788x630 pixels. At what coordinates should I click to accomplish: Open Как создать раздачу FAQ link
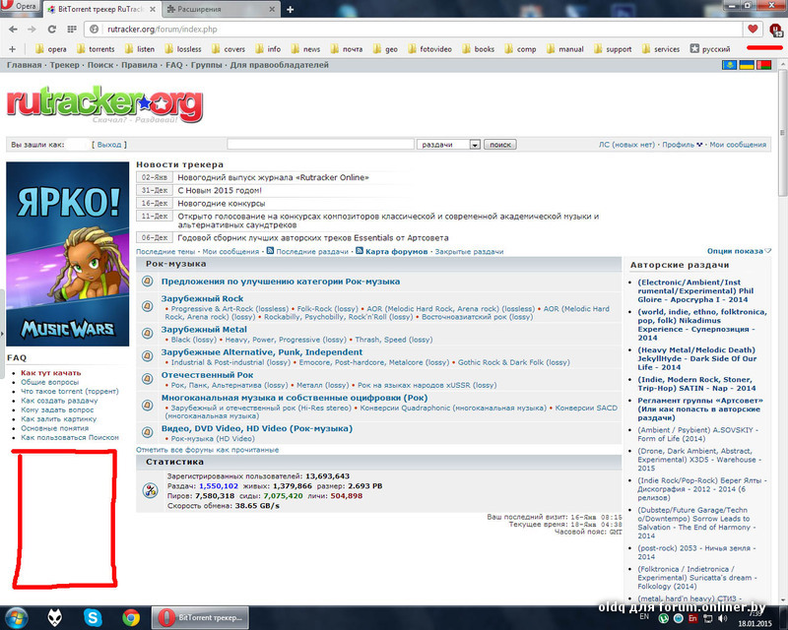pos(59,401)
